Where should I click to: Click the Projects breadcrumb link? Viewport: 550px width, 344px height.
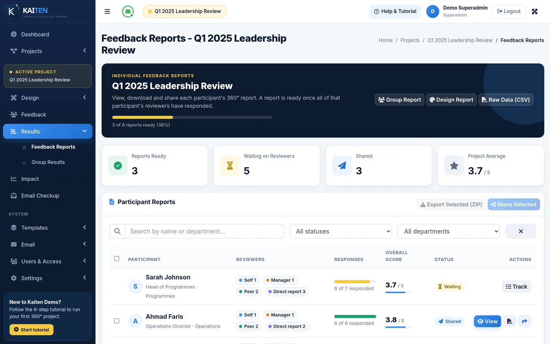point(410,40)
